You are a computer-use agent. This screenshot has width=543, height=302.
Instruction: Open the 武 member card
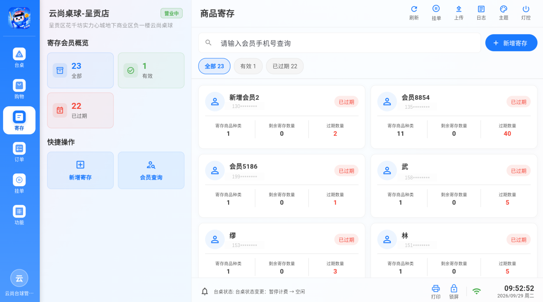(454, 186)
